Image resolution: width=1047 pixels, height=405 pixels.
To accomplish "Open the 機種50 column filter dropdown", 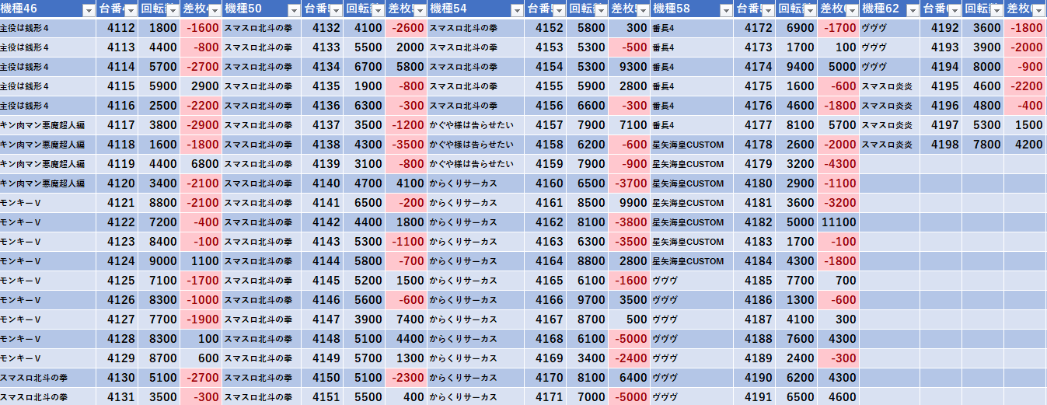I will pos(293,10).
